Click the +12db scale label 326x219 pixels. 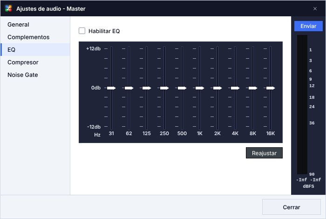[93, 48]
